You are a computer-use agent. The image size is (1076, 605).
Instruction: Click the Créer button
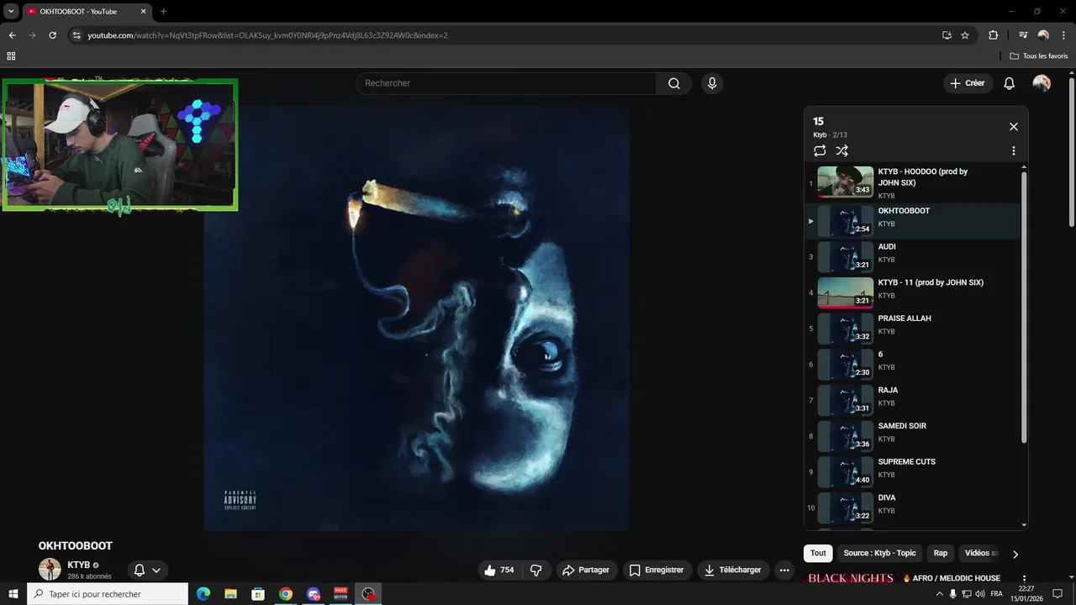968,83
